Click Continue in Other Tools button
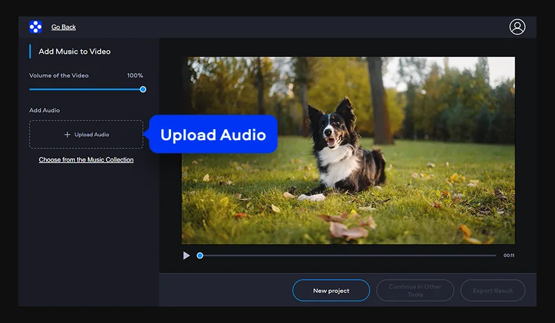 pyautogui.click(x=415, y=291)
